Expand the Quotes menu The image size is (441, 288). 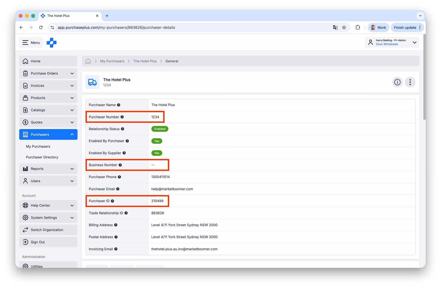coord(48,122)
